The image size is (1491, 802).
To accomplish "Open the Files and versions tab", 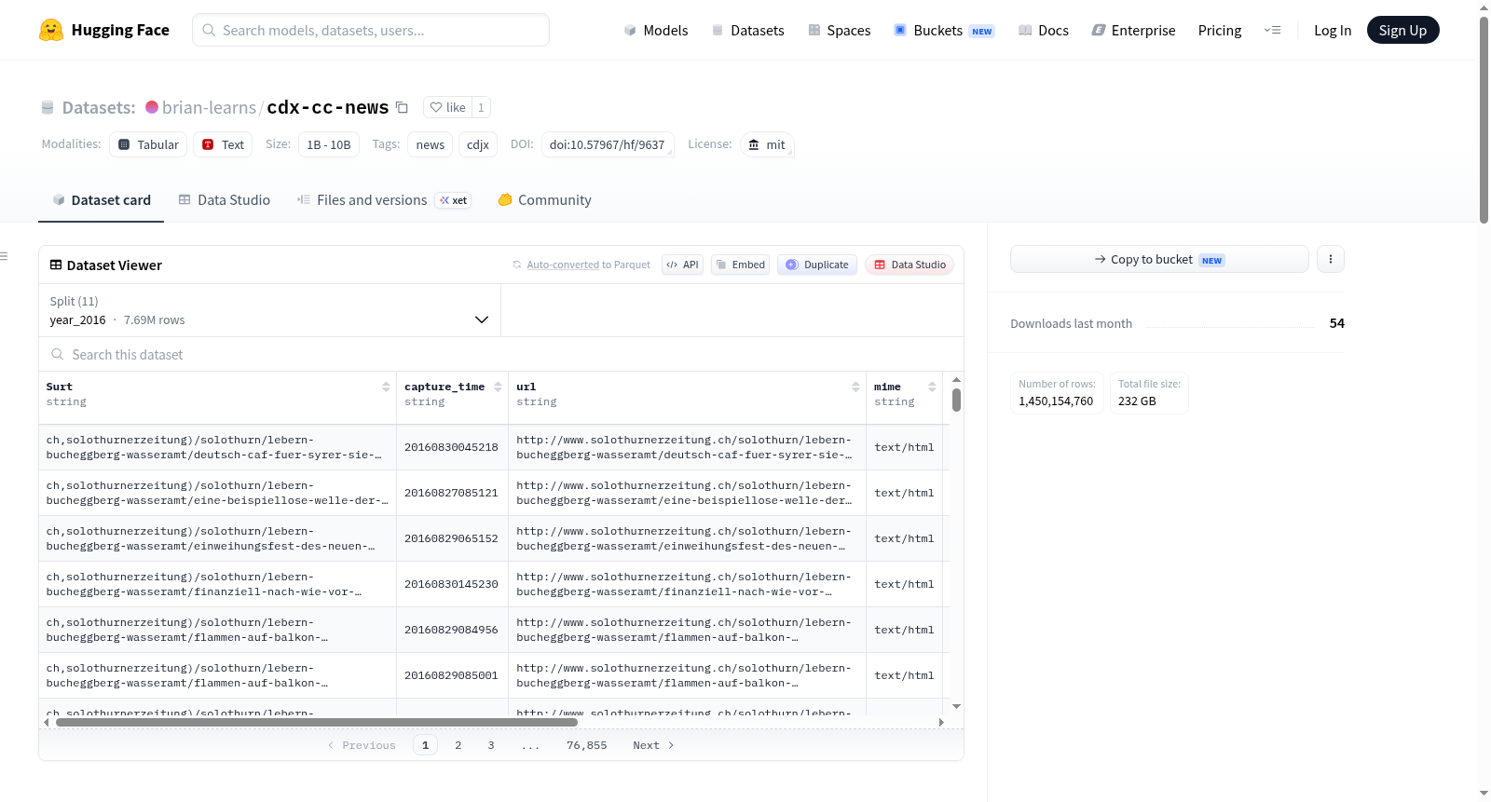I will coord(383,199).
